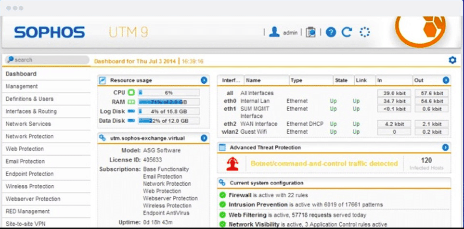464x229 pixels.
Task: Open the Intrusion Prevention link
Action: (258, 204)
